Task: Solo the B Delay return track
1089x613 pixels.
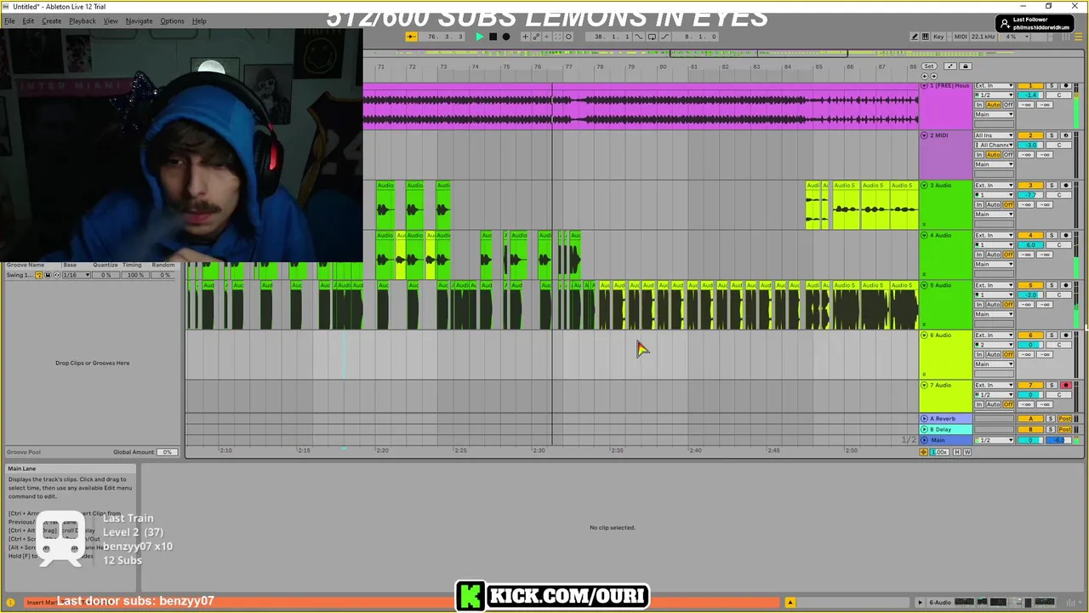Action: pos(1051,430)
